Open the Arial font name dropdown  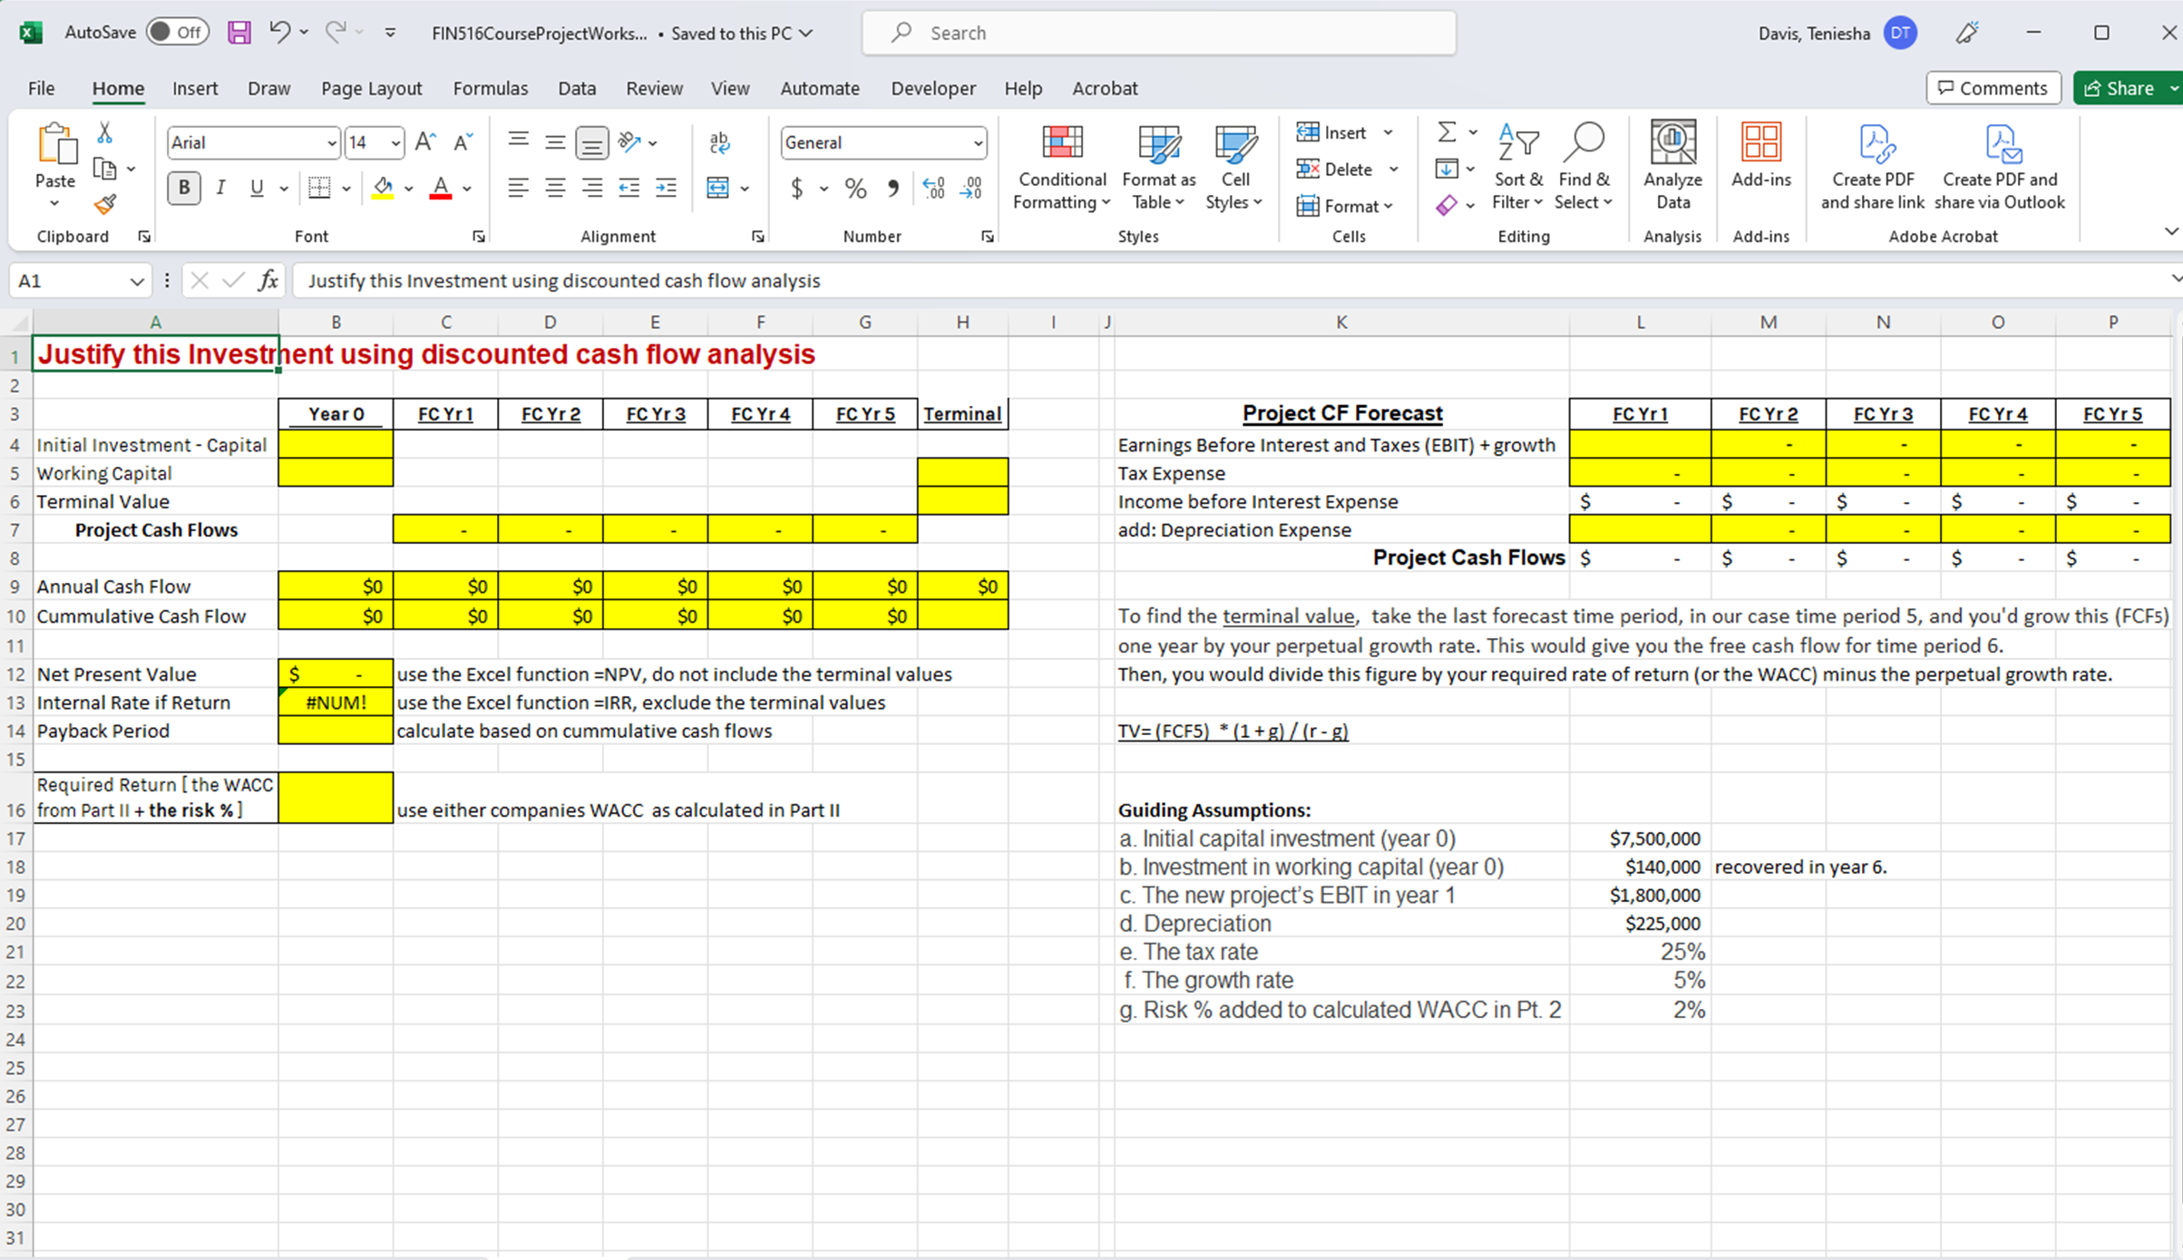pyautogui.click(x=332, y=143)
